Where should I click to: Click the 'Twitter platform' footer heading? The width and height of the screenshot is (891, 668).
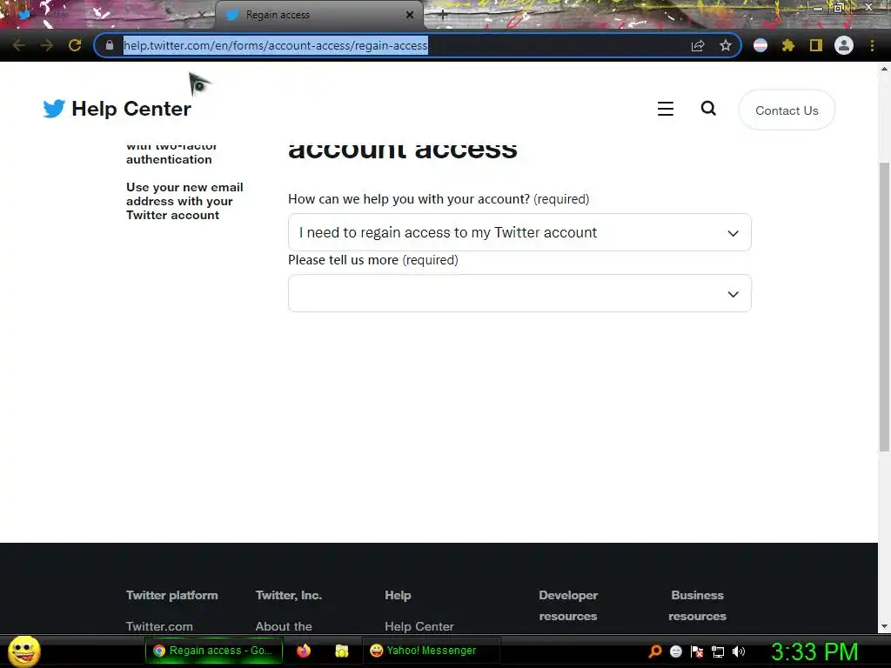[x=171, y=595]
